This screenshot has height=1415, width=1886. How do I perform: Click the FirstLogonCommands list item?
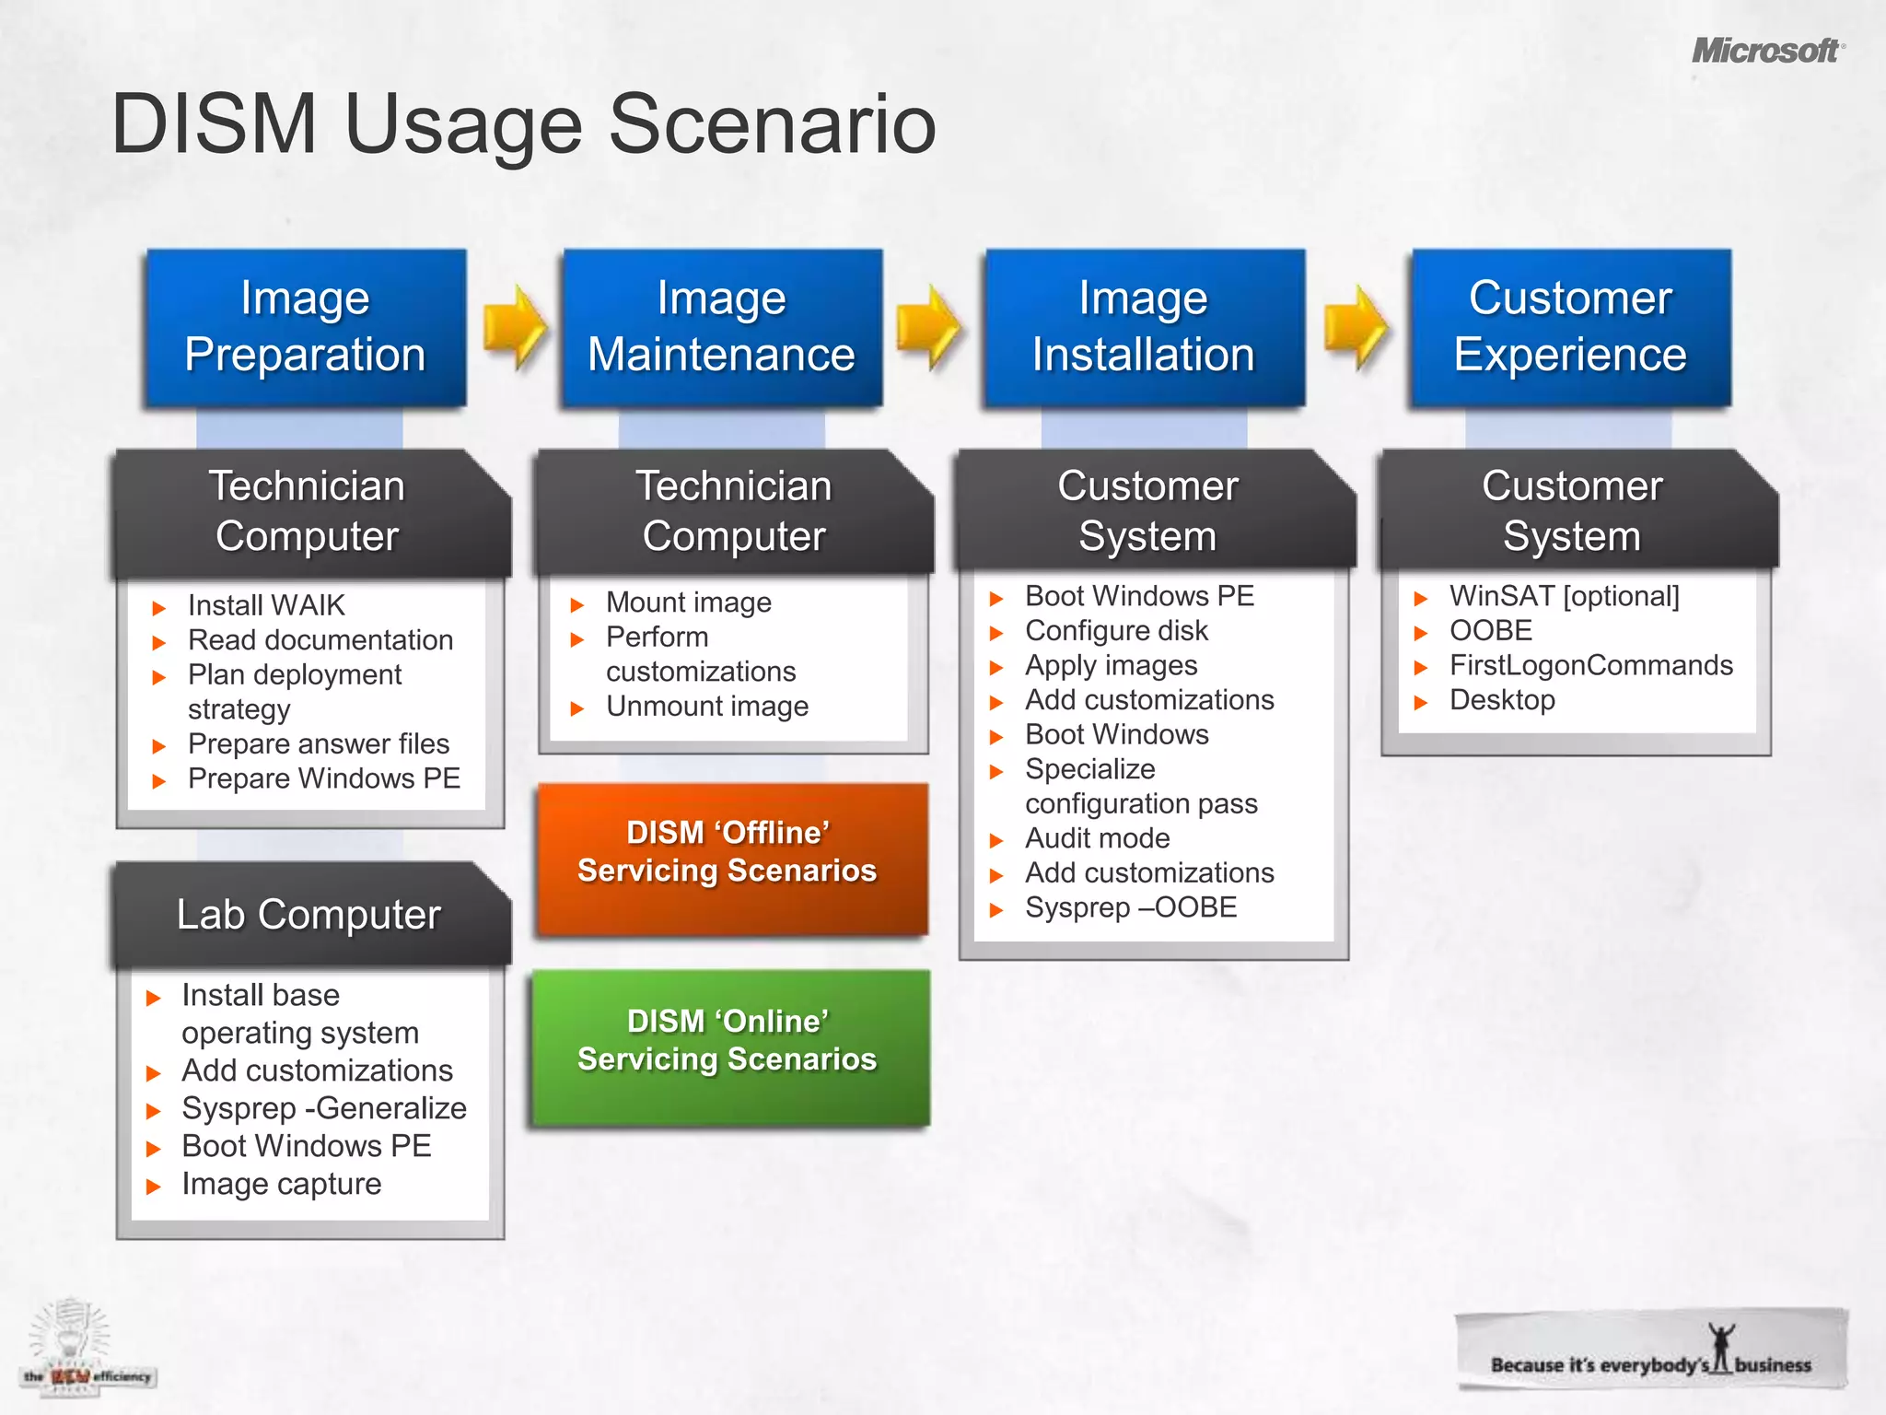tap(1590, 665)
